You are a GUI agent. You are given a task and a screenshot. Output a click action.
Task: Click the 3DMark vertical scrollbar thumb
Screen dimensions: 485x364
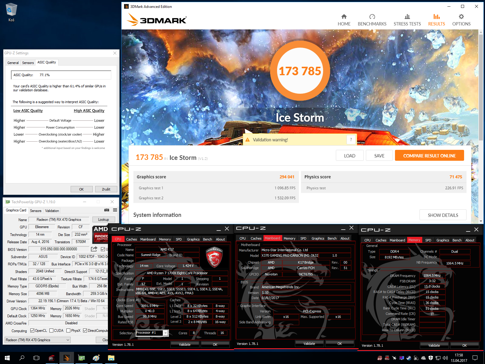481,87
